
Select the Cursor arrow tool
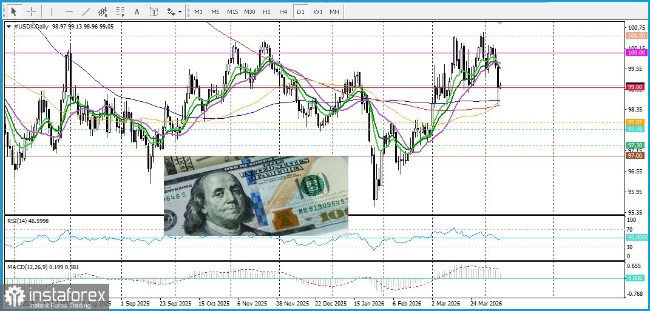coord(15,12)
